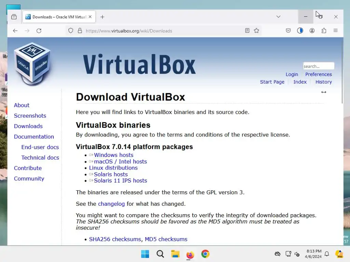Click the muted volume tray icon
The height and width of the screenshot is (262, 350).
297,254
